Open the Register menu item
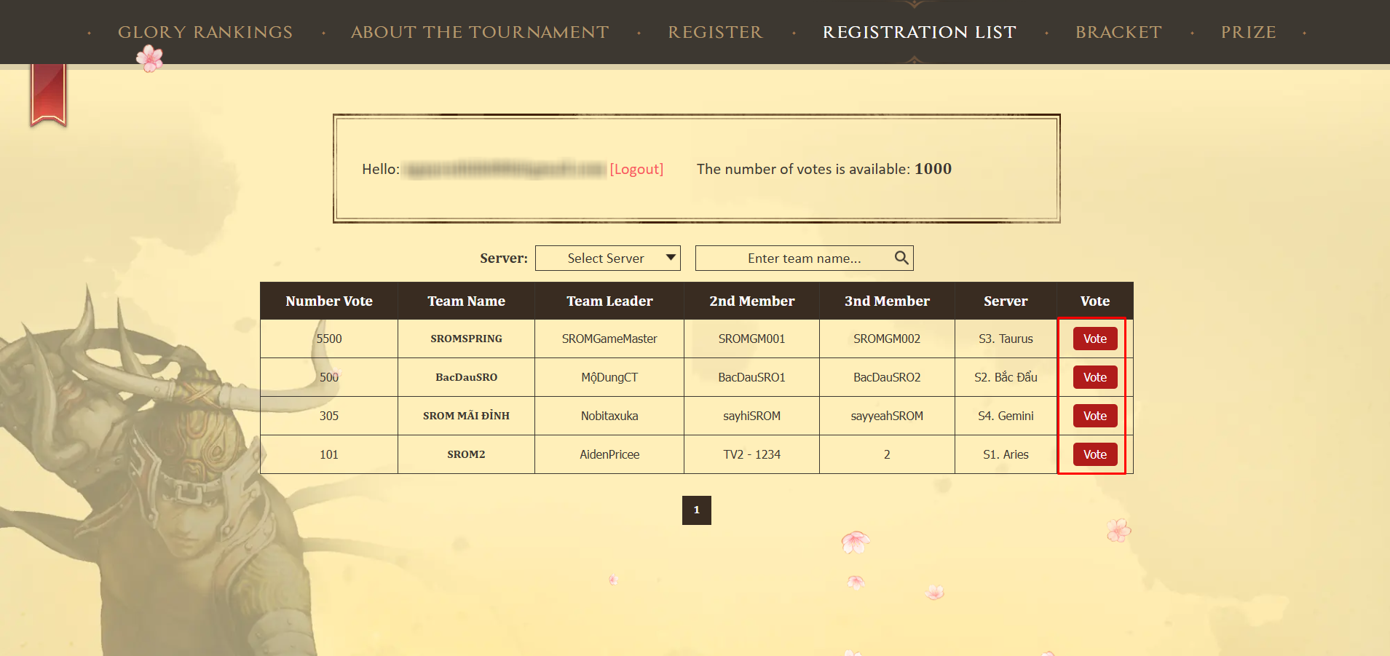Viewport: 1390px width, 656px height. pos(714,32)
